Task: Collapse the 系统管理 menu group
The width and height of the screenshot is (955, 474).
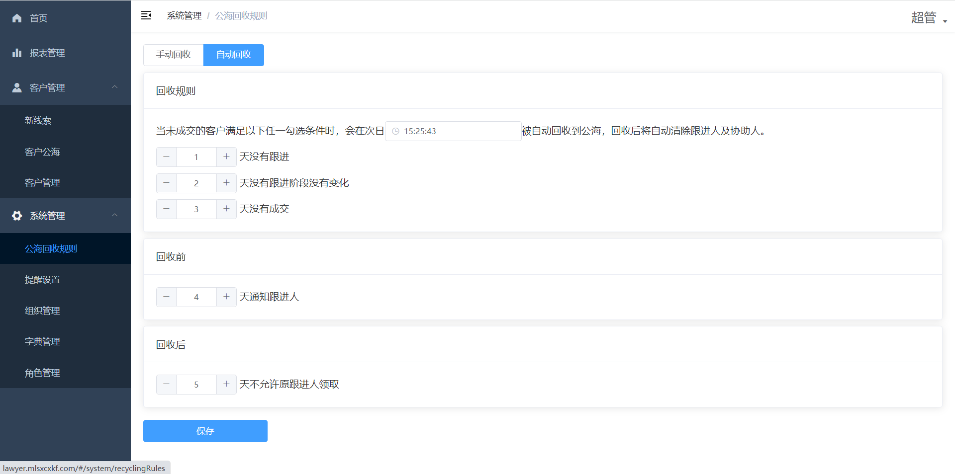Action: click(x=114, y=216)
